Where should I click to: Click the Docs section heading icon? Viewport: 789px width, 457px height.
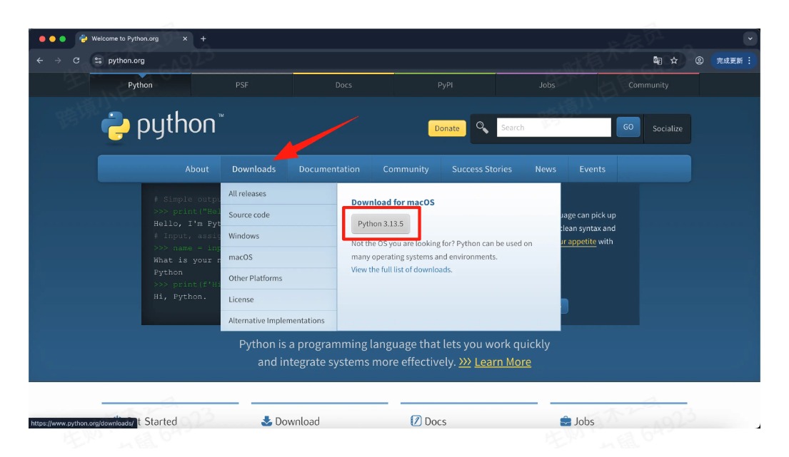[416, 421]
